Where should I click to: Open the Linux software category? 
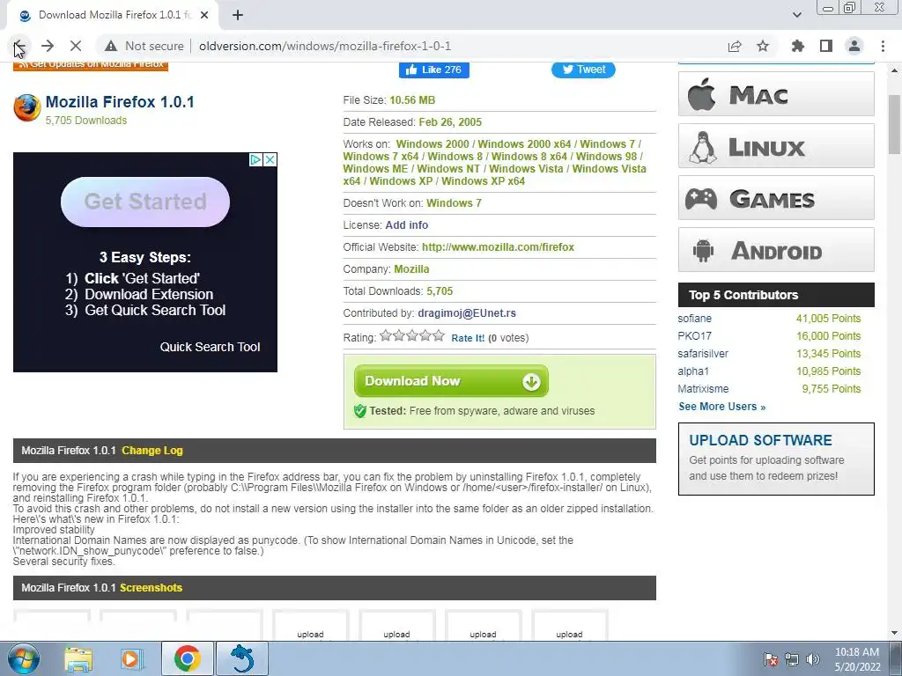[776, 146]
